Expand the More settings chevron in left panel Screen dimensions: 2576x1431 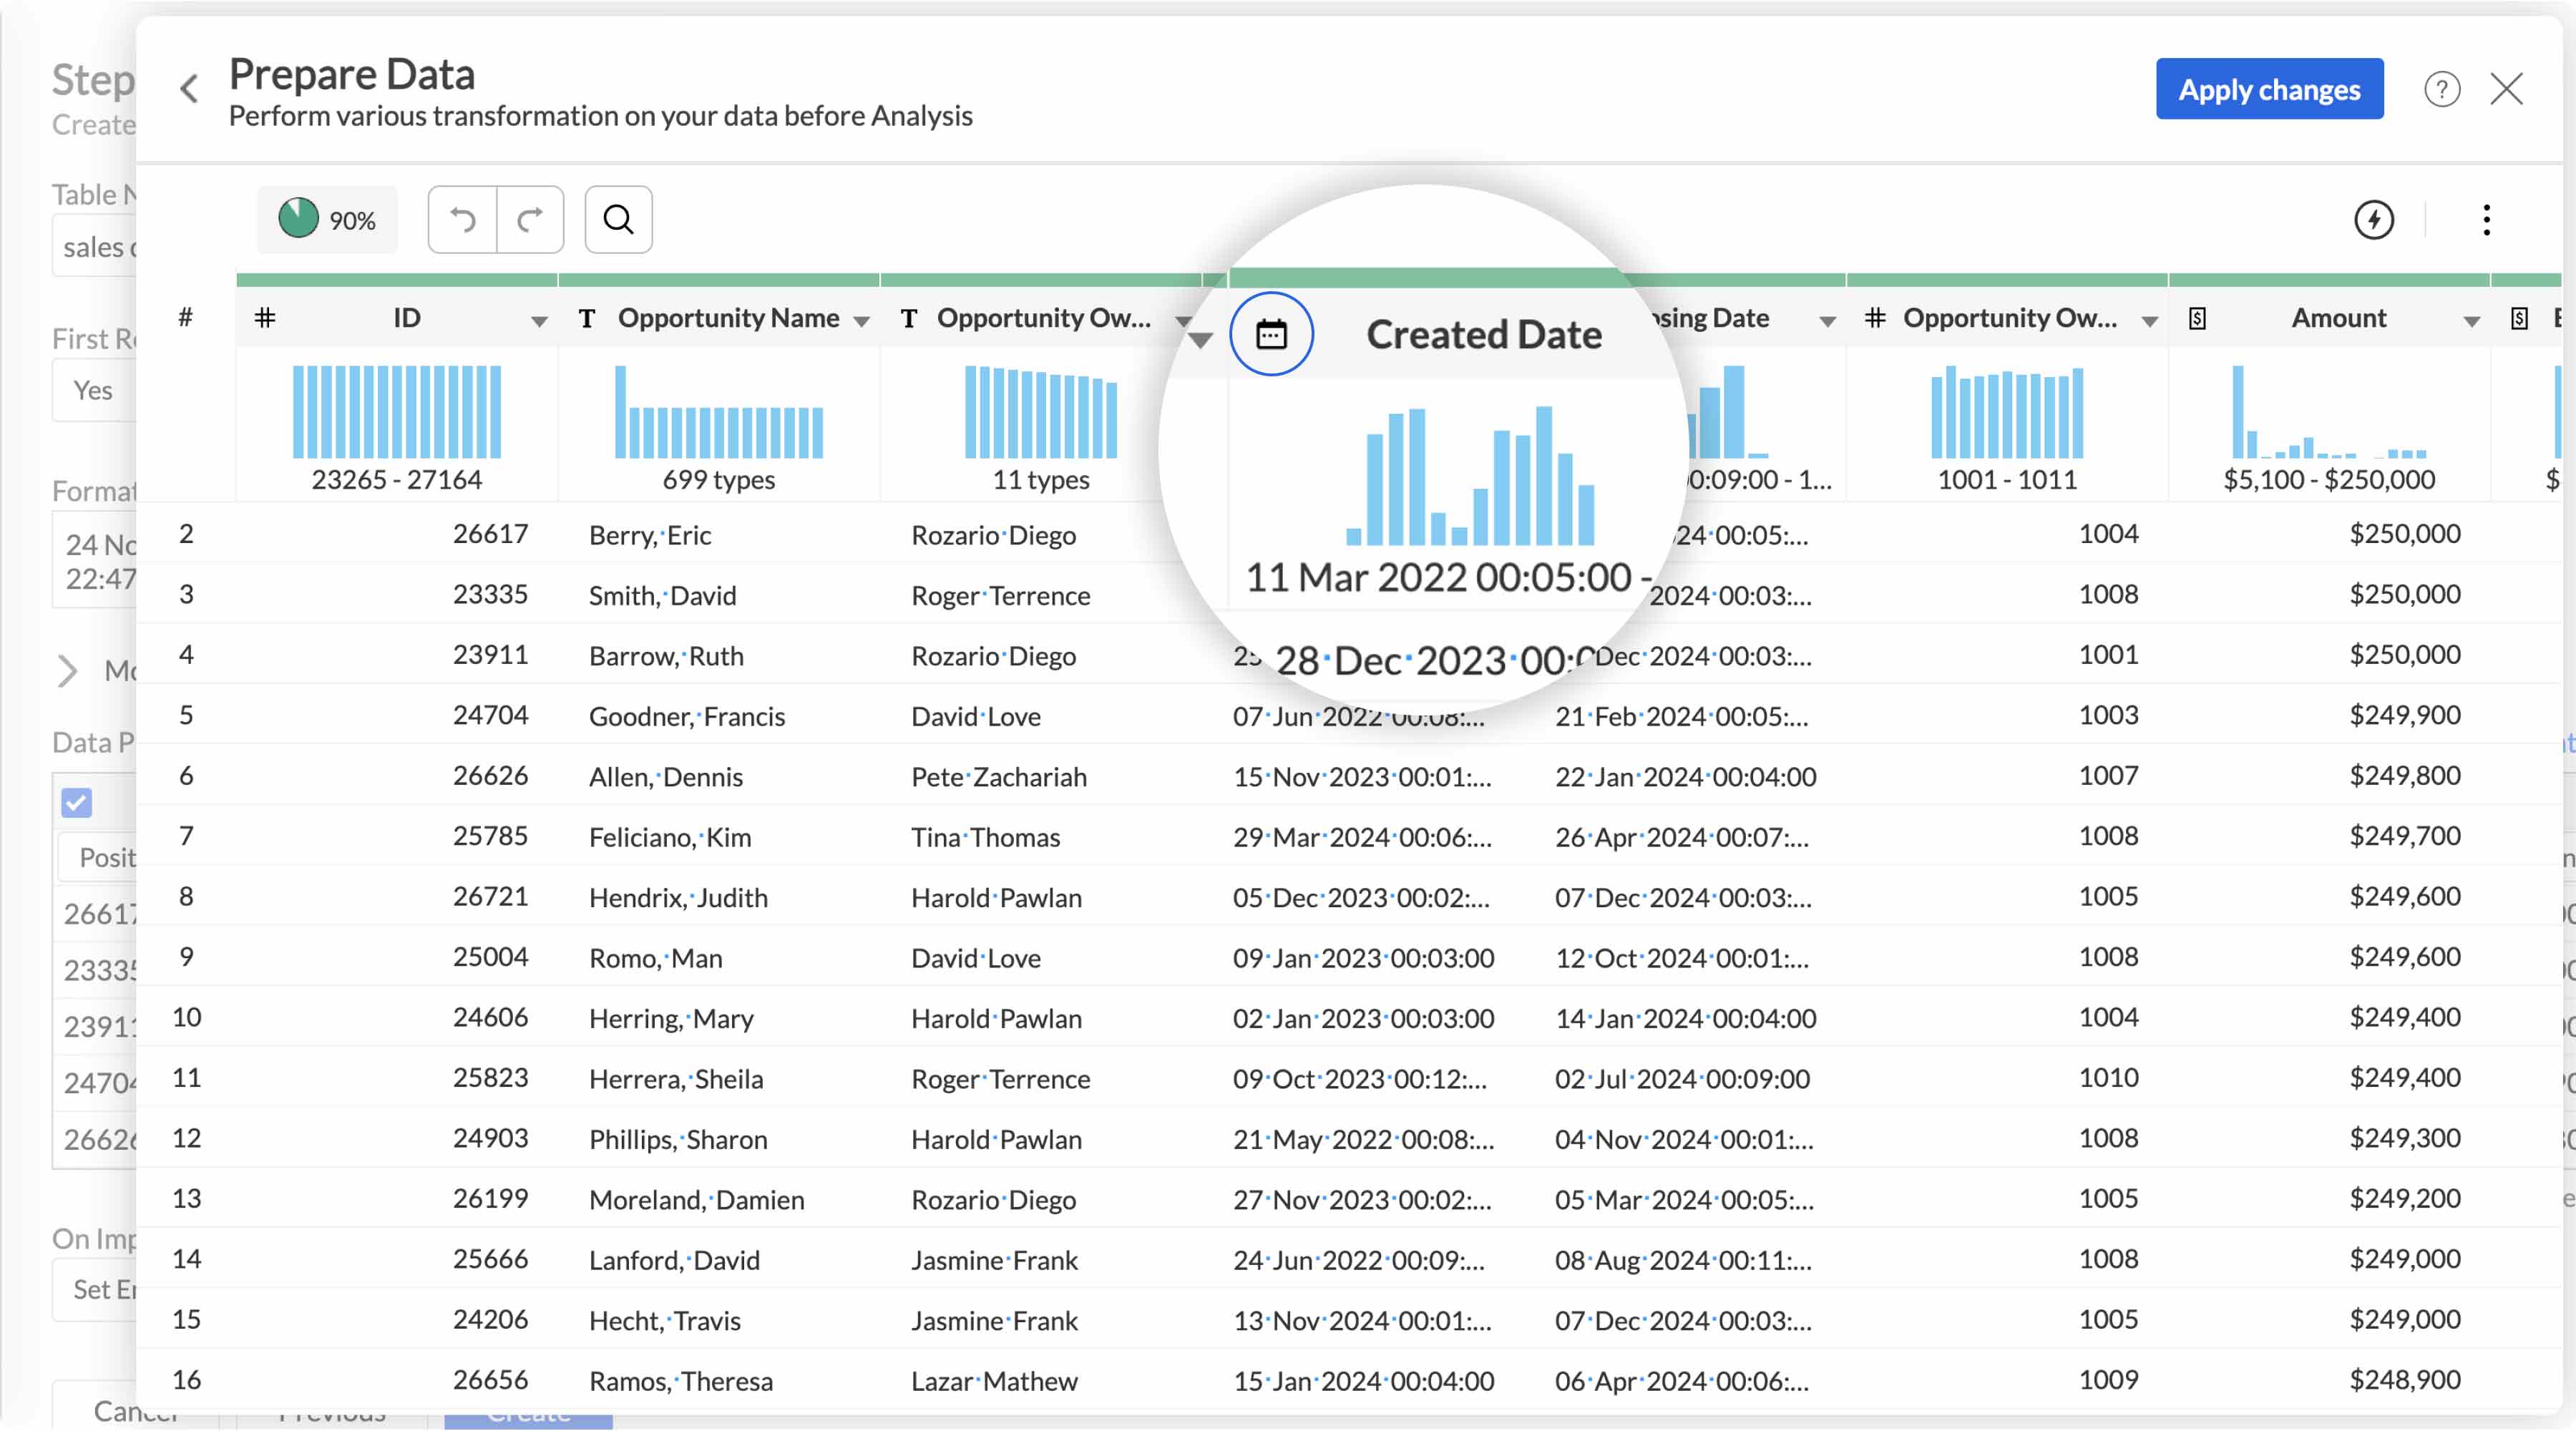click(x=68, y=670)
